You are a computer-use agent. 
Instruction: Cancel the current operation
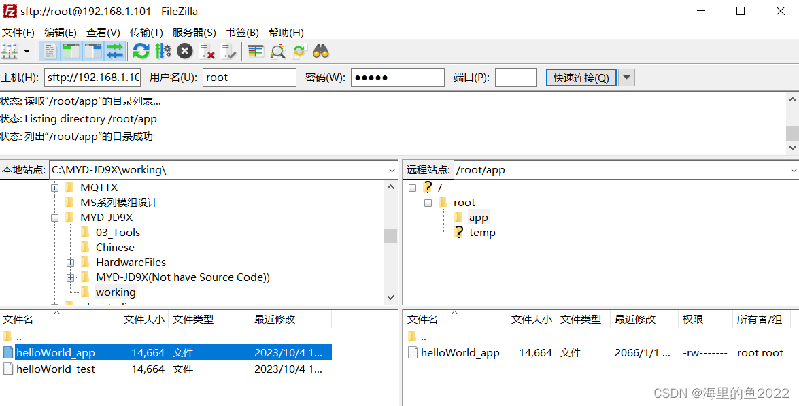(184, 51)
